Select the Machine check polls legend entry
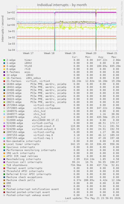 pos(21,180)
